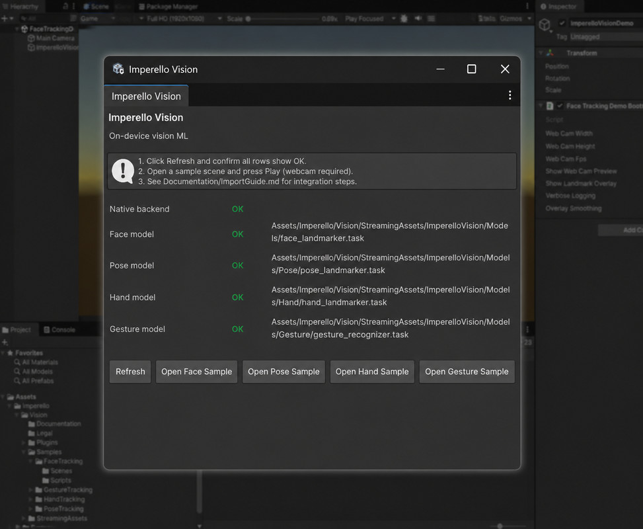The width and height of the screenshot is (643, 529).
Task: Click the plus add button in Project panel
Action: click(5, 343)
